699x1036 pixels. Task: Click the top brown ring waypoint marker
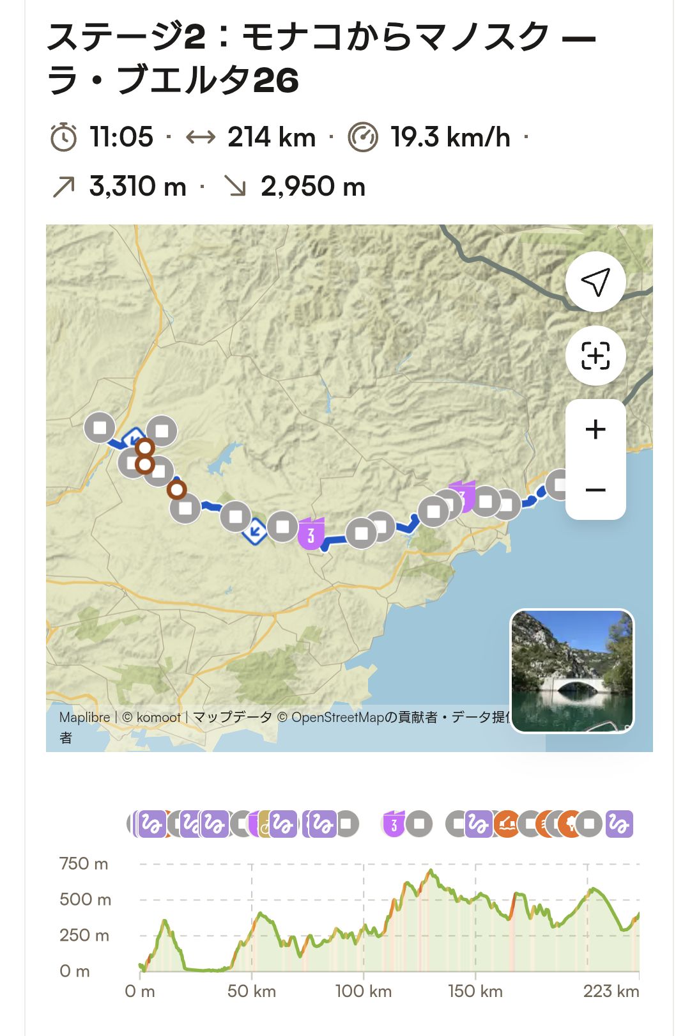click(x=145, y=448)
